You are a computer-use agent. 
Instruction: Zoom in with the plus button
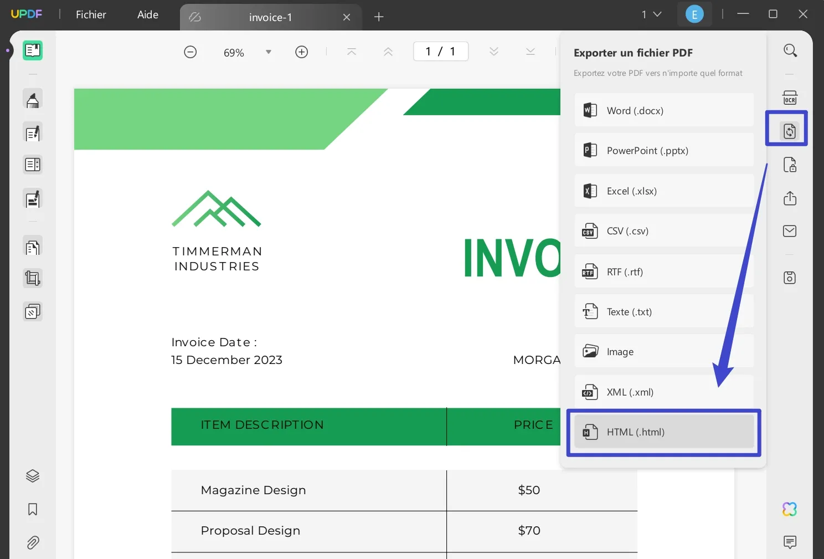[x=302, y=52]
